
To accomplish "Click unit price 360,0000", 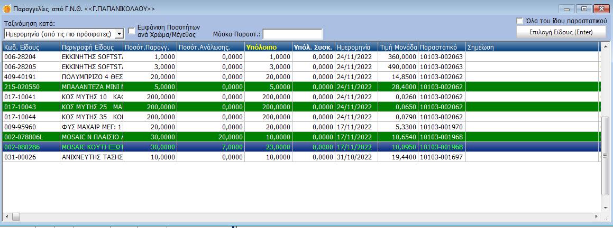I will point(402,56).
